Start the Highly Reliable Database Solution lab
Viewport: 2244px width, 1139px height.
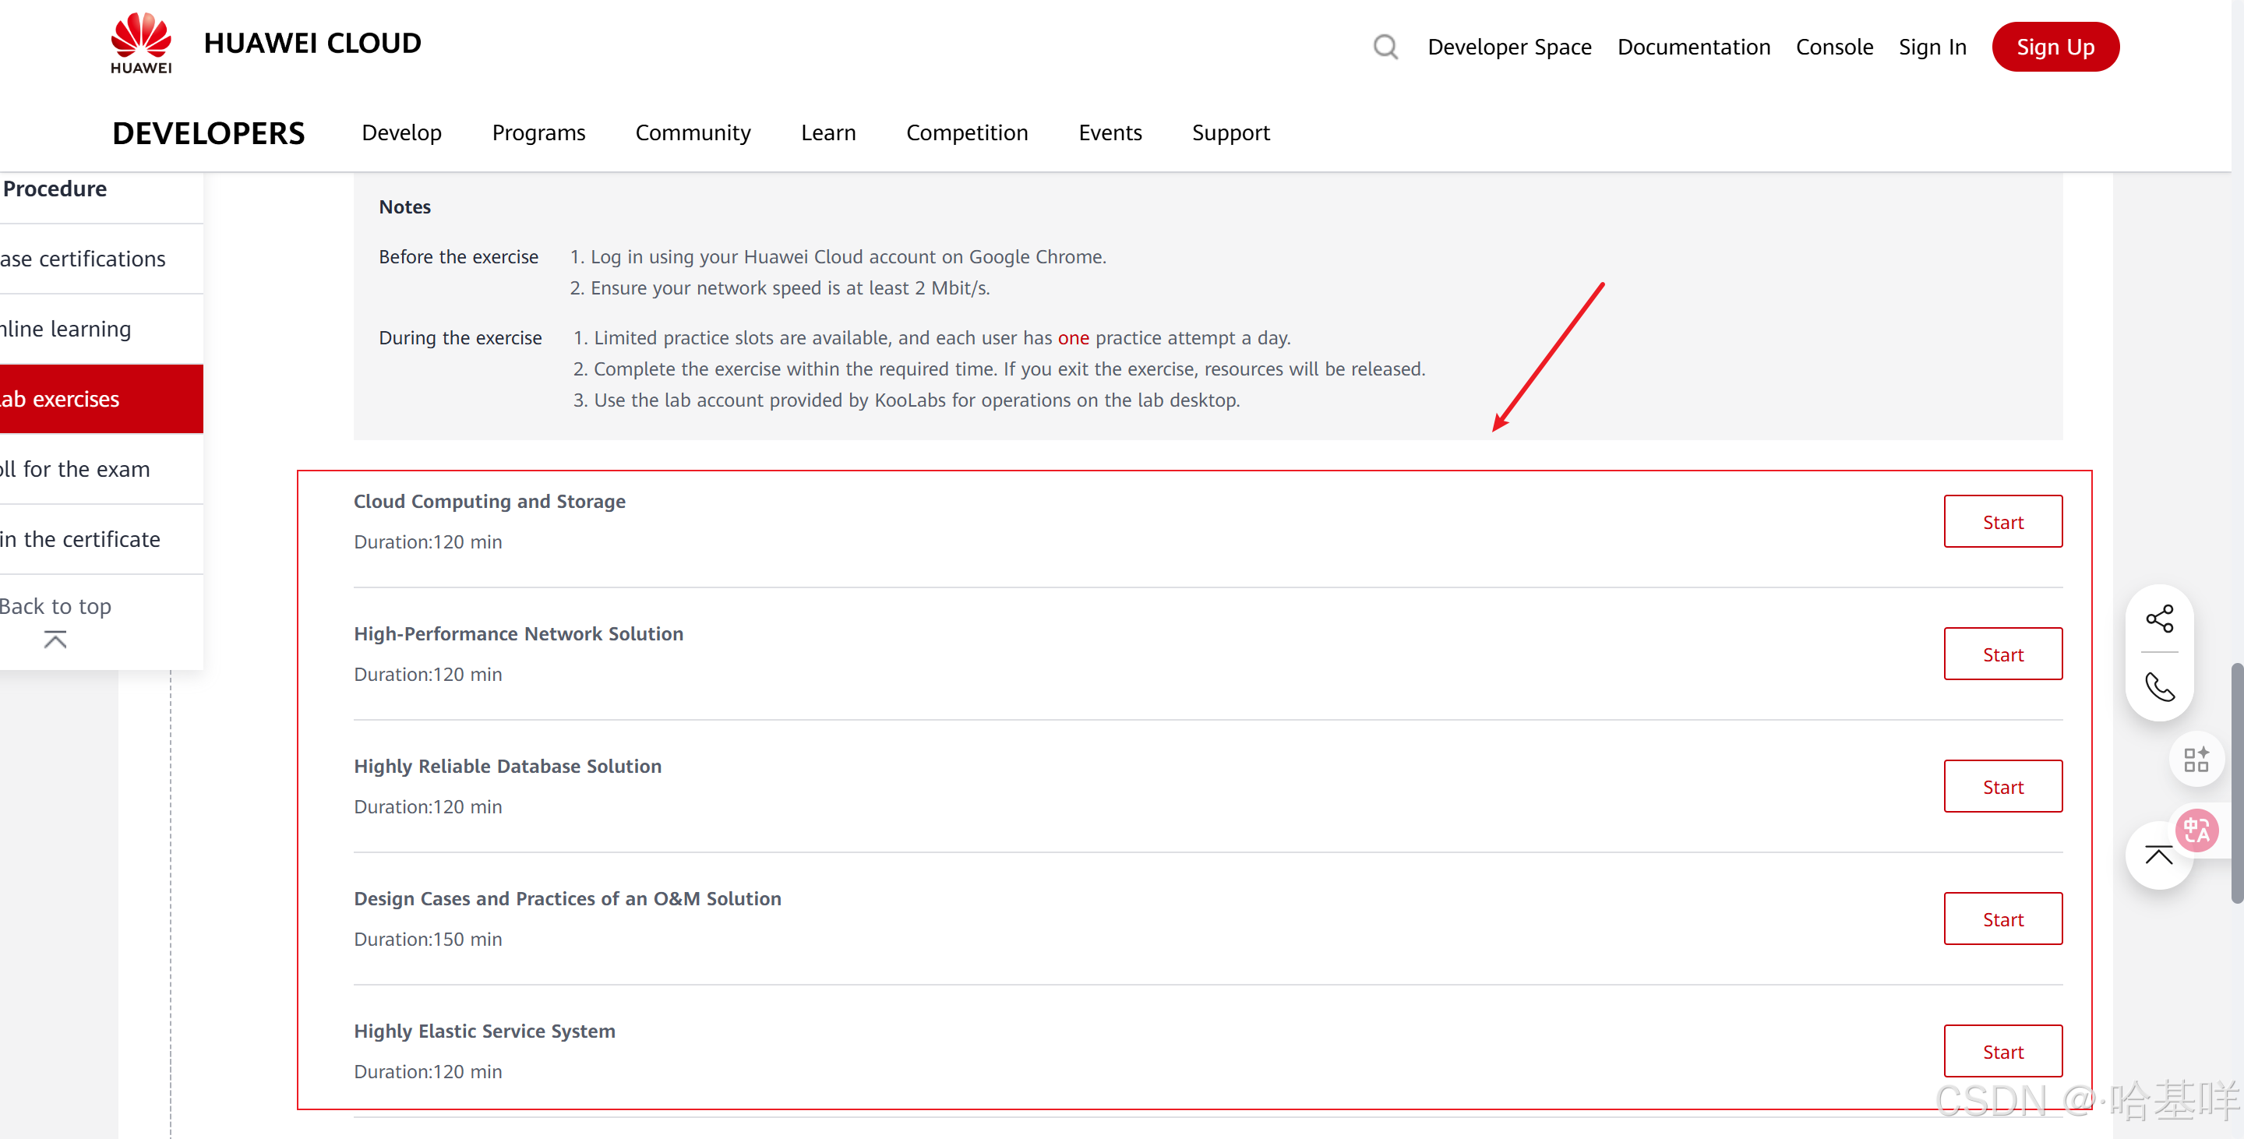(2002, 786)
